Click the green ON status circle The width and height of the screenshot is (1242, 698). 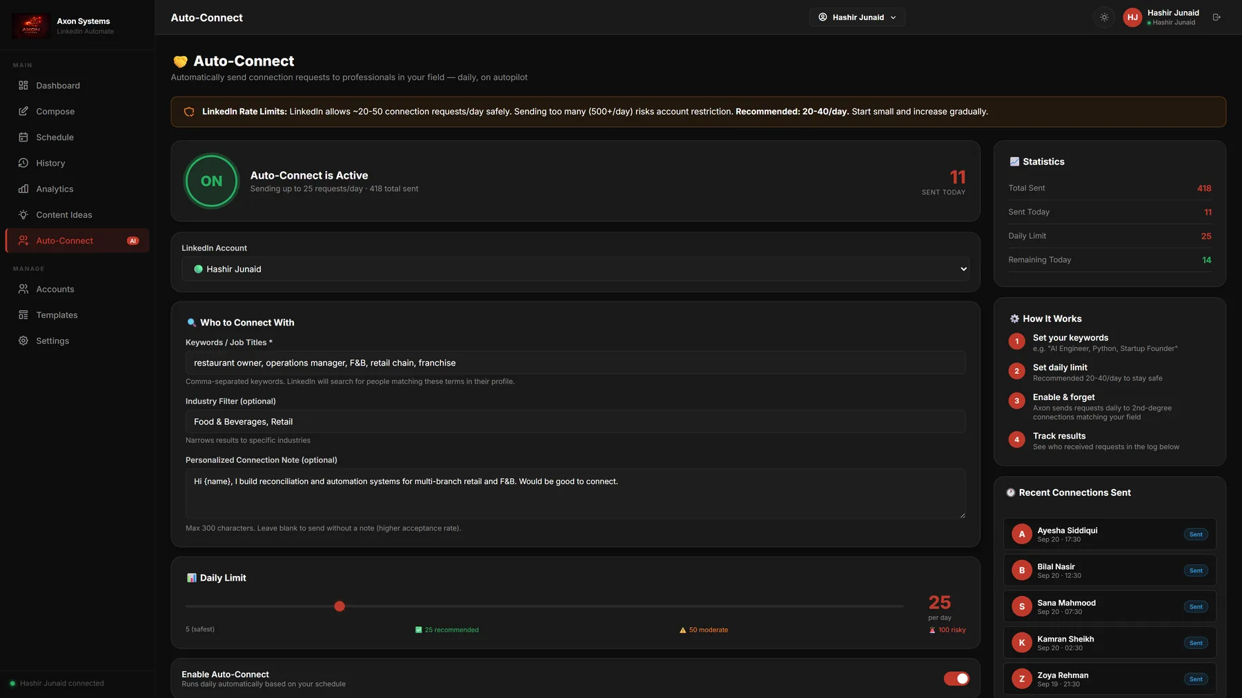212,181
